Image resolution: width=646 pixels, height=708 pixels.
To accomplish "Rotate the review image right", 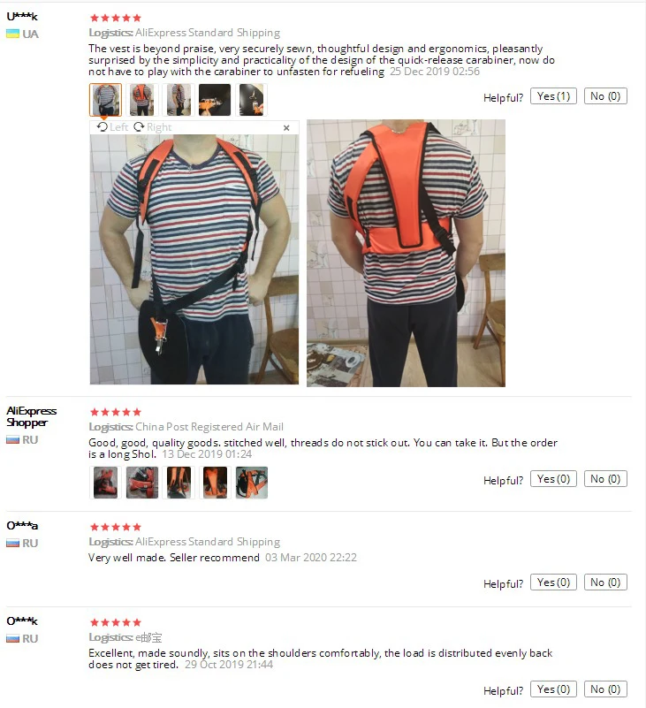I will tap(153, 127).
